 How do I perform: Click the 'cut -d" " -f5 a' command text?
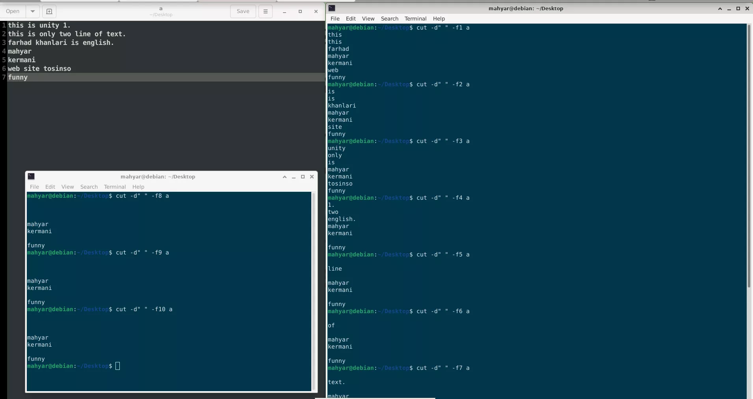[x=443, y=254]
